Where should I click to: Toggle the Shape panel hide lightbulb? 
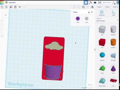pos(92,12)
